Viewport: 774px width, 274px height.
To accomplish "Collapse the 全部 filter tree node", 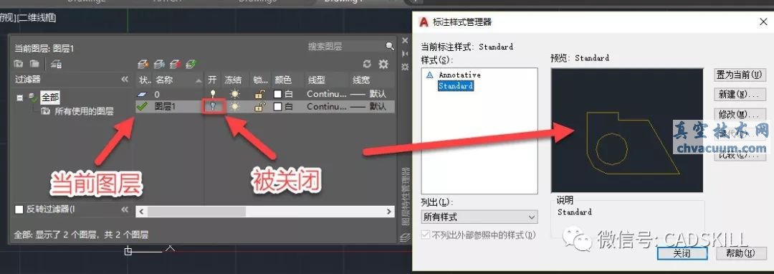I will click(19, 98).
